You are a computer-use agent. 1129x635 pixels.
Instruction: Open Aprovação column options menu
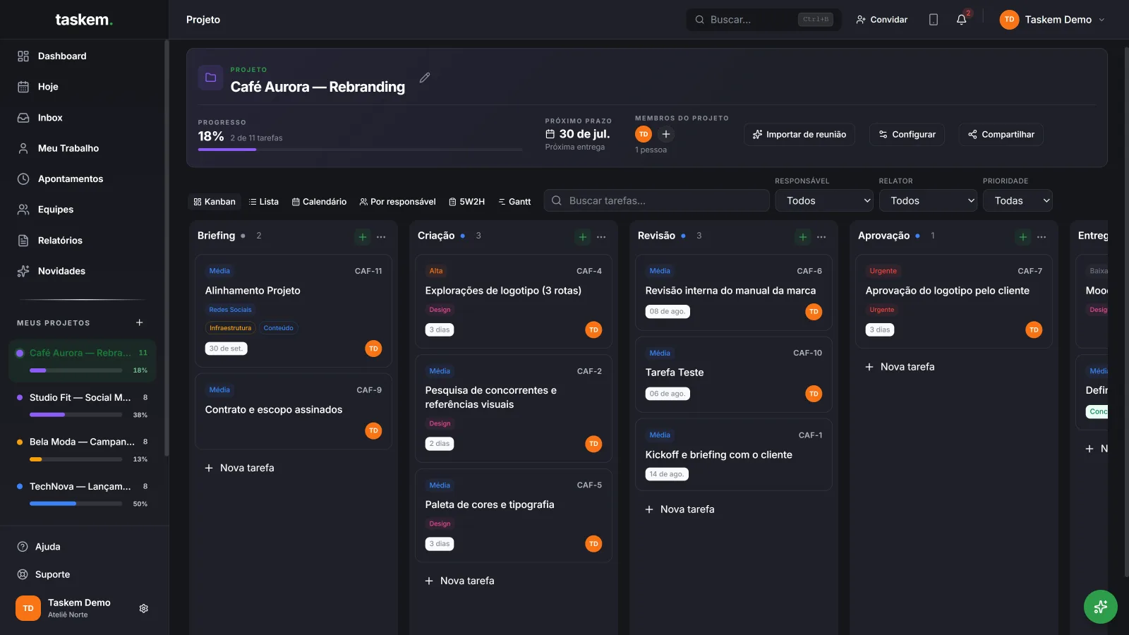click(x=1042, y=237)
